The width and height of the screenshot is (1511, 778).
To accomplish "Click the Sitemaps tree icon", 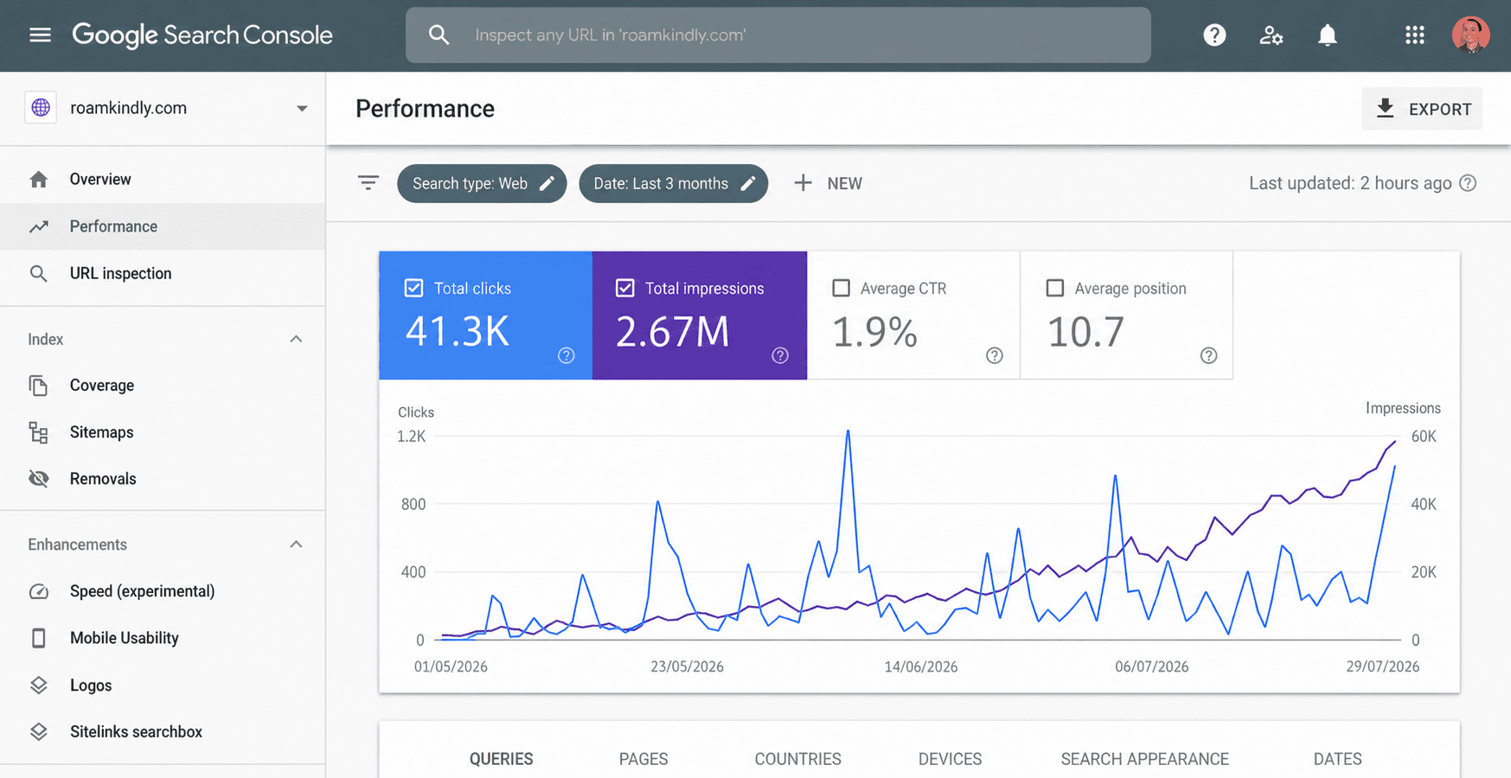I will [x=39, y=432].
